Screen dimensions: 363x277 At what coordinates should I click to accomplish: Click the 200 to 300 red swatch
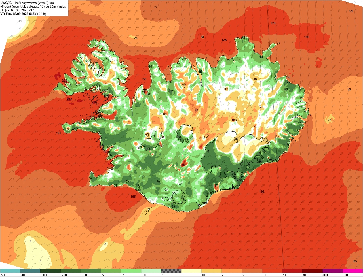[x=292, y=271]
